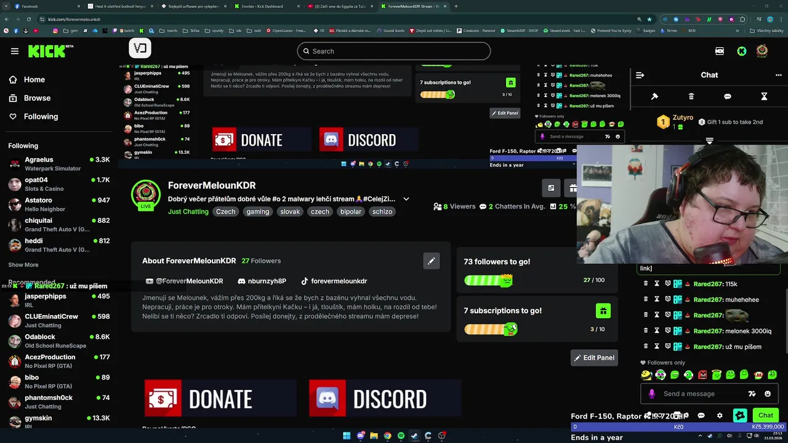Open Odablock in Recommended list

59,341
